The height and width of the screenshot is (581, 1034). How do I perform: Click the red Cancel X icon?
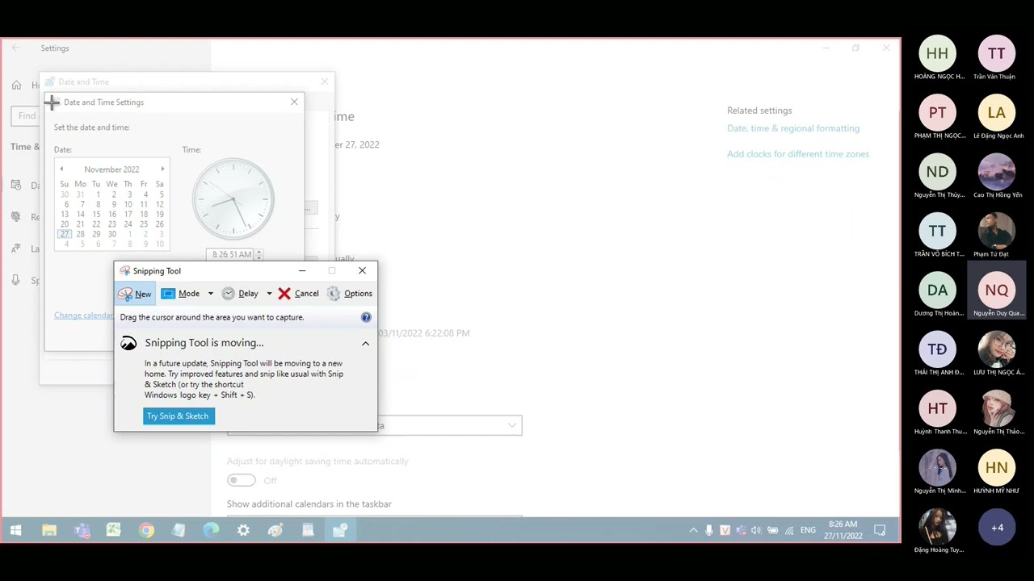coord(284,294)
